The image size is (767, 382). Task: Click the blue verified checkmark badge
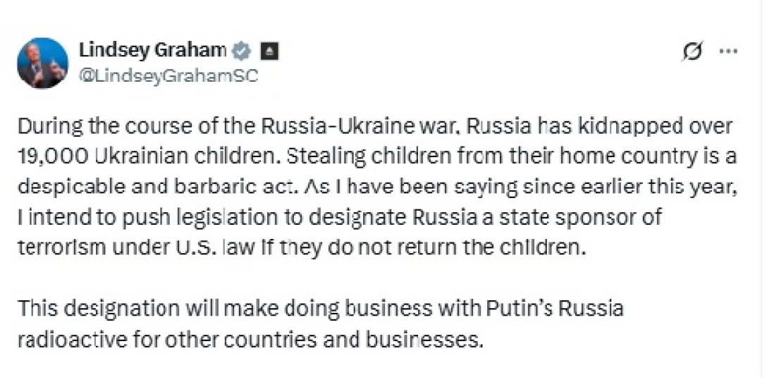pyautogui.click(x=242, y=51)
